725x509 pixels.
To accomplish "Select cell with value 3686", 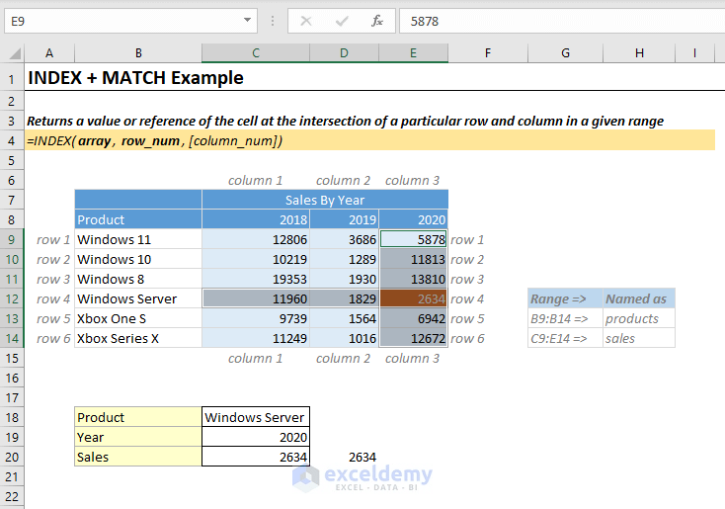I will [x=344, y=240].
